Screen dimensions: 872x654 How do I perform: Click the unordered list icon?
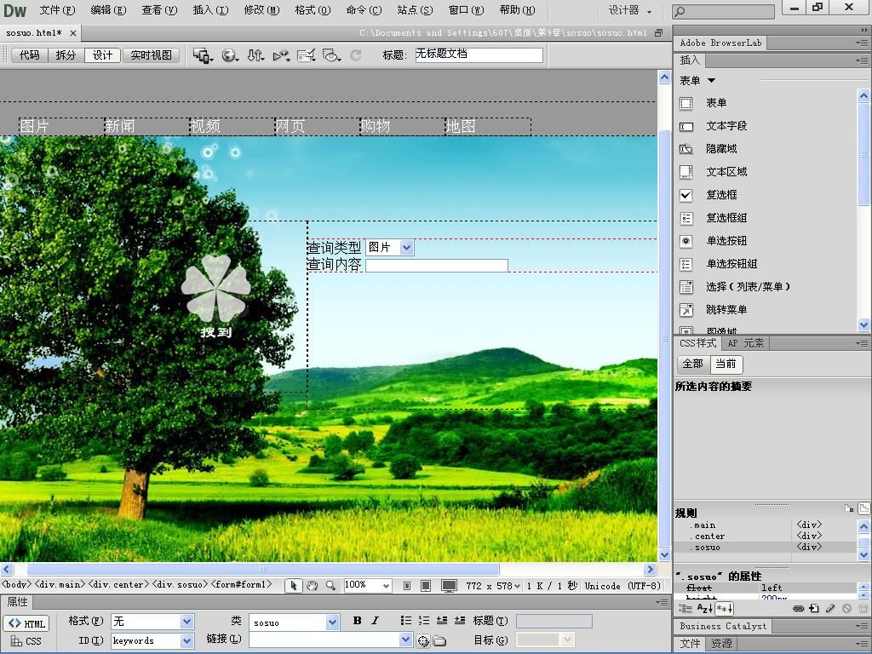point(406,621)
